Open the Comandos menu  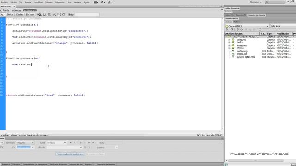(x=60, y=2)
